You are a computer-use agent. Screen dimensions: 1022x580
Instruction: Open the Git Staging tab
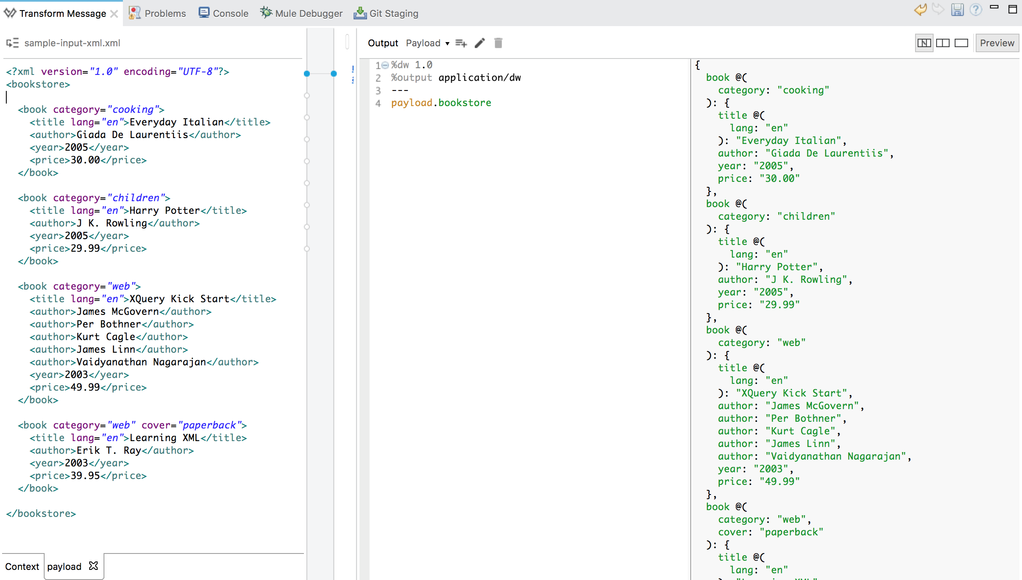pos(386,13)
